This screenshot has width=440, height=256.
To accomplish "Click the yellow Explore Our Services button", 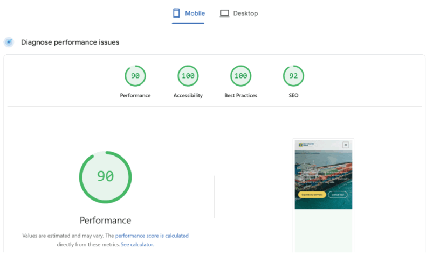I will 312,194.
